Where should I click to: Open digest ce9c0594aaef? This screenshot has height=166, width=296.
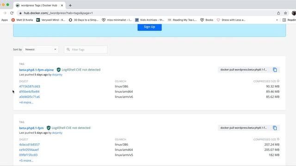pos(29,150)
